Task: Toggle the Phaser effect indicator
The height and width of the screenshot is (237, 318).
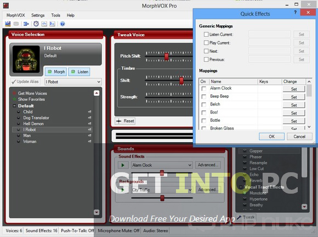Action: pyautogui.click(x=245, y=157)
